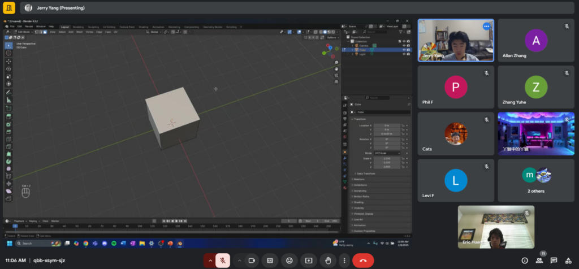Toggle the camera view icon in viewport
Screen dimensions: 579x269
(x=336, y=75)
